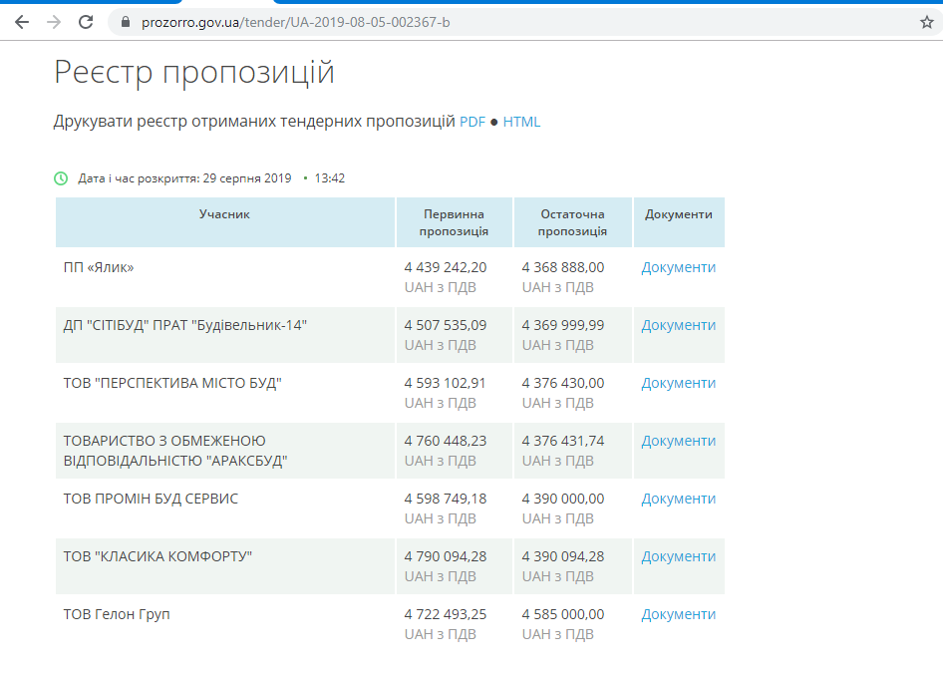This screenshot has height=676, width=943.
Task: Open Документи for "АРАКСБУД"
Action: [679, 441]
